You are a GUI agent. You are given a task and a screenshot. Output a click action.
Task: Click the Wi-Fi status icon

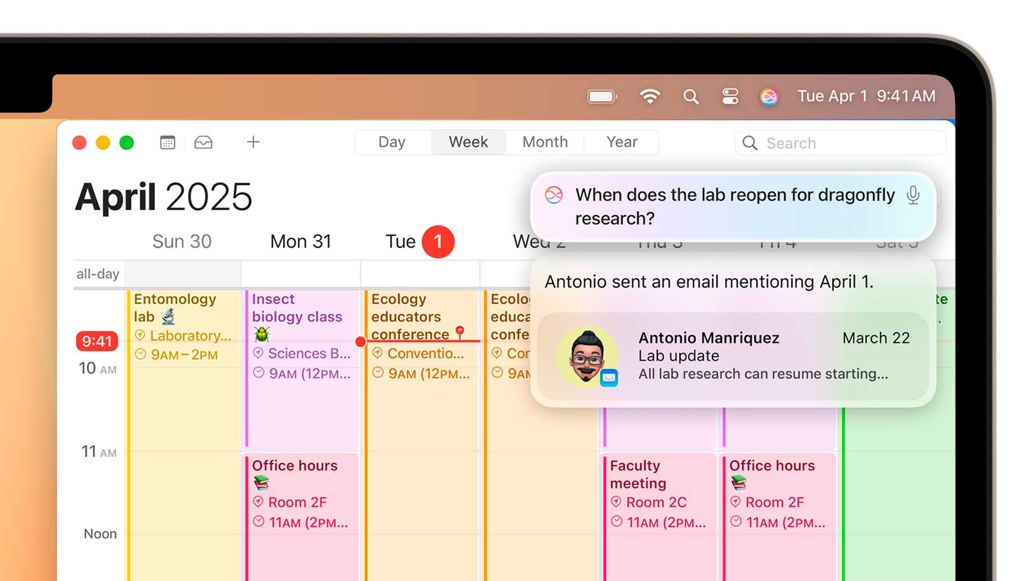(x=650, y=97)
